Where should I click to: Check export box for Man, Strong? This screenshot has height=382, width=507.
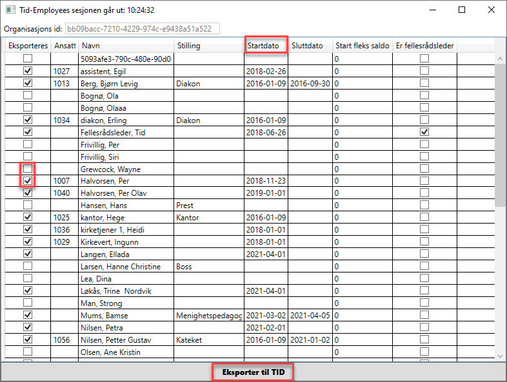(x=28, y=303)
